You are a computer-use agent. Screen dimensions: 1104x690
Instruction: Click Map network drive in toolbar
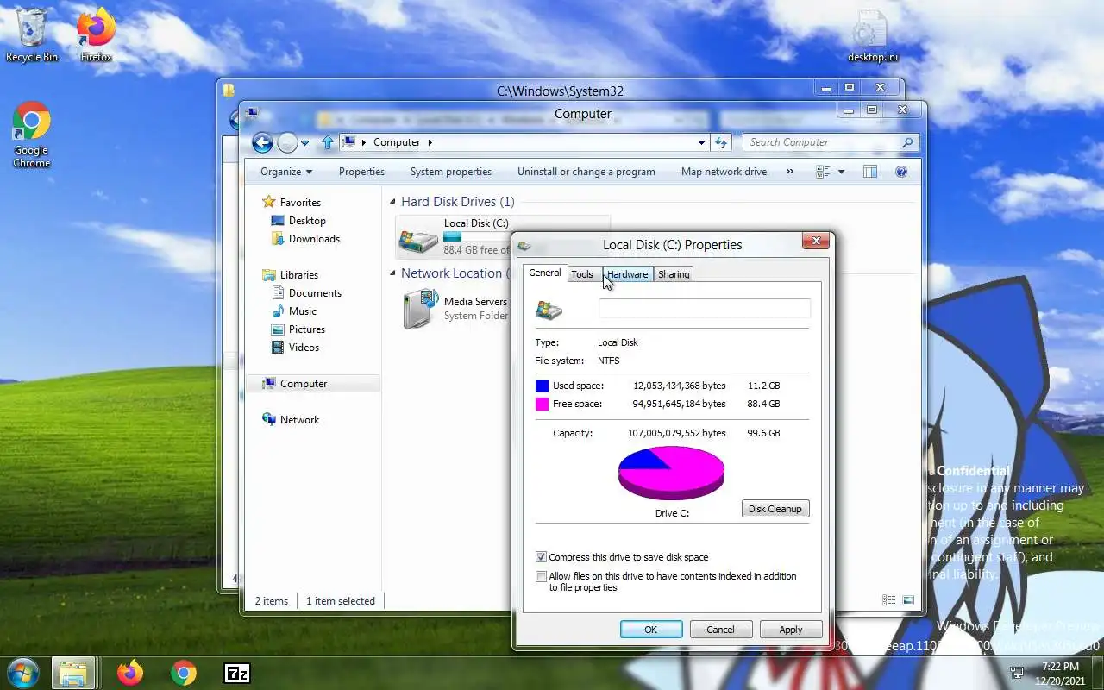click(x=724, y=172)
